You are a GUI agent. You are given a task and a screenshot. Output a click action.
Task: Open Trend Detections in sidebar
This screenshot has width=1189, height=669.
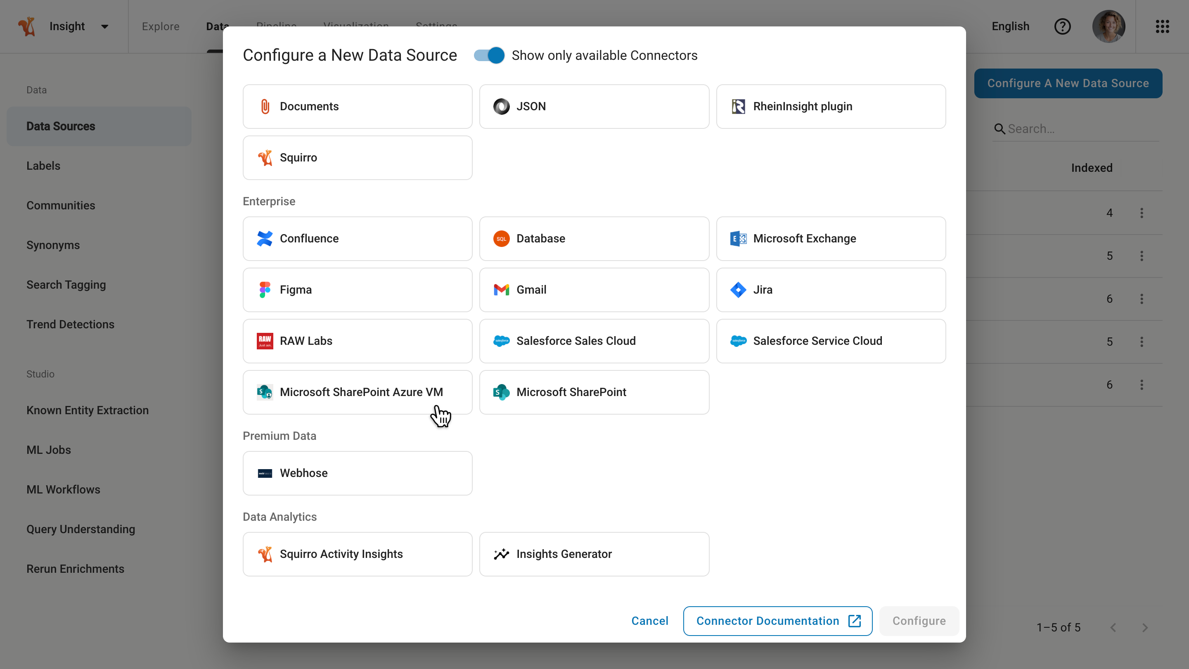coord(70,325)
